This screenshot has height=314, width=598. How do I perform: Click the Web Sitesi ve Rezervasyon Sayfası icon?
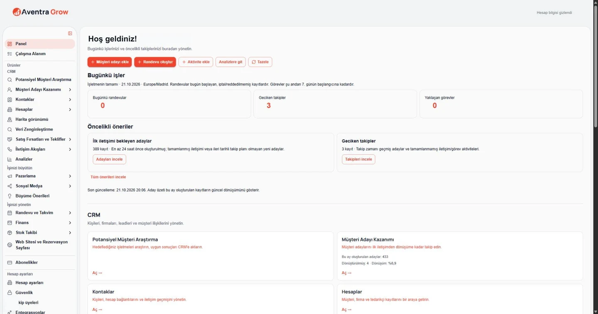pyautogui.click(x=10, y=245)
